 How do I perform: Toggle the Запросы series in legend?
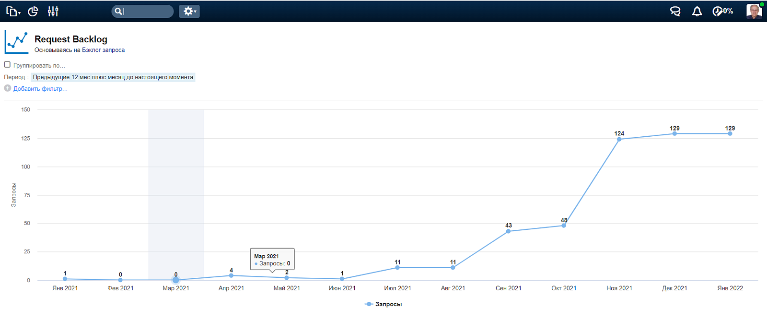click(383, 304)
